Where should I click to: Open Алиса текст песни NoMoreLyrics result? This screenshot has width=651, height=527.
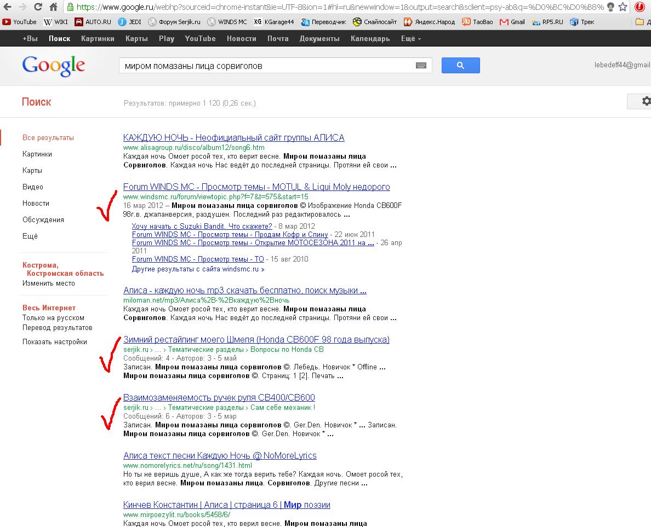220,456
